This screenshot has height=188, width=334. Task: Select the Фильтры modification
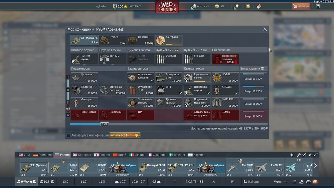(85, 103)
